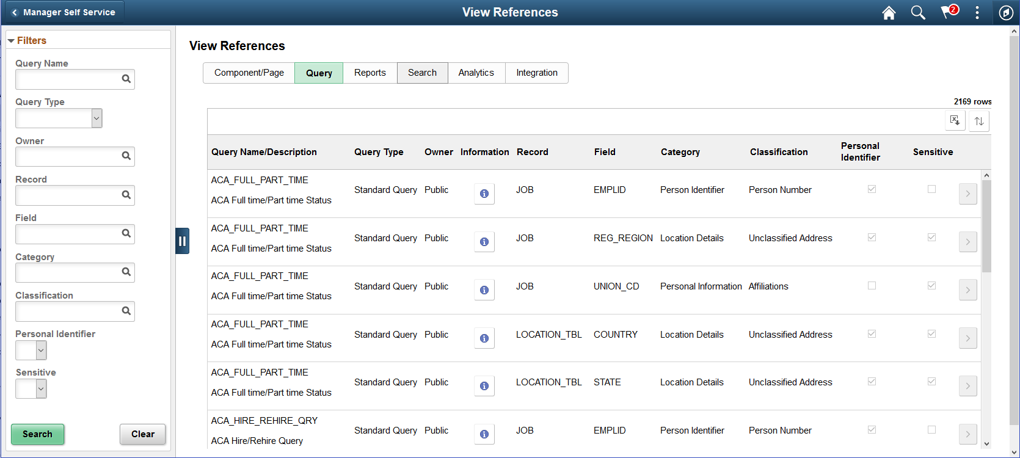Open the NavBar compass icon
Image resolution: width=1020 pixels, height=458 pixels.
coord(1006,13)
